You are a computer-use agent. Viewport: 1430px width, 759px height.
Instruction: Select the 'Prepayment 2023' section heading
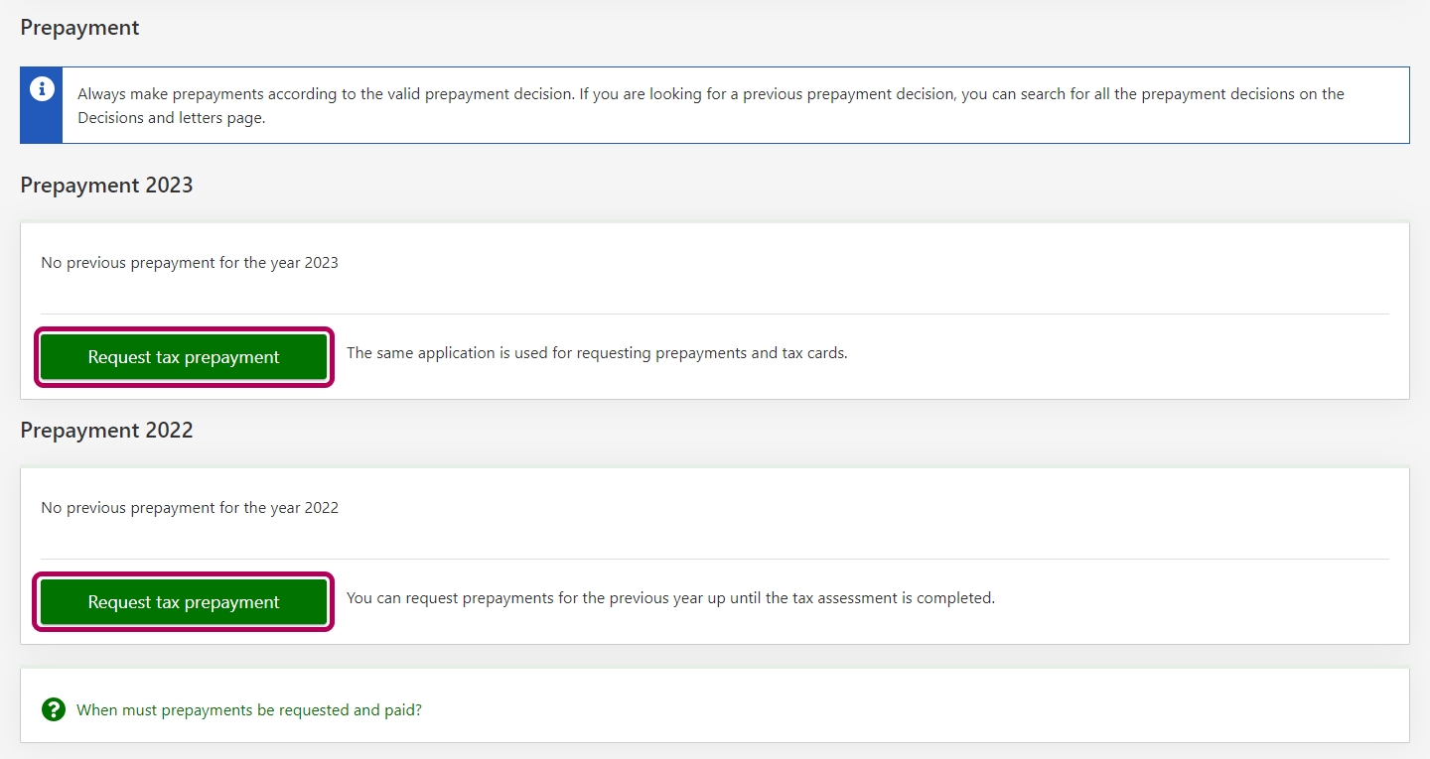click(106, 186)
